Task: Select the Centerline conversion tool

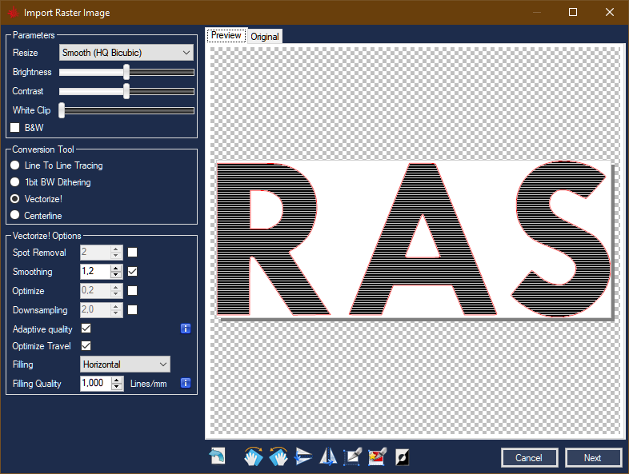Action: point(14,216)
